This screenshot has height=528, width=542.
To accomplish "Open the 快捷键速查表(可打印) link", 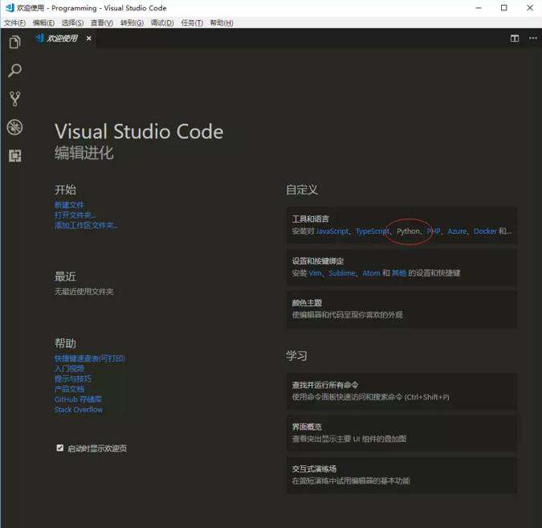I will tap(89, 358).
